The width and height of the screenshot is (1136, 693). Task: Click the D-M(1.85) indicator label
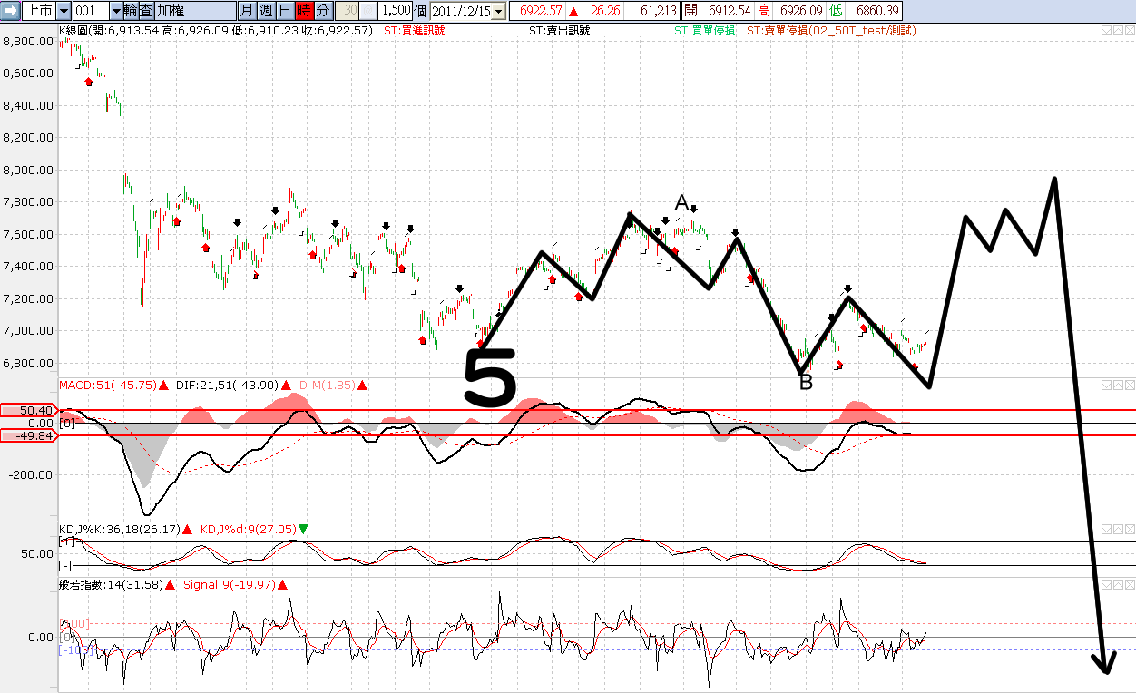328,386
